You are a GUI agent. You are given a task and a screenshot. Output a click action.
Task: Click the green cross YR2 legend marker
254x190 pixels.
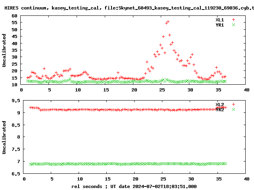[x=233, y=110]
